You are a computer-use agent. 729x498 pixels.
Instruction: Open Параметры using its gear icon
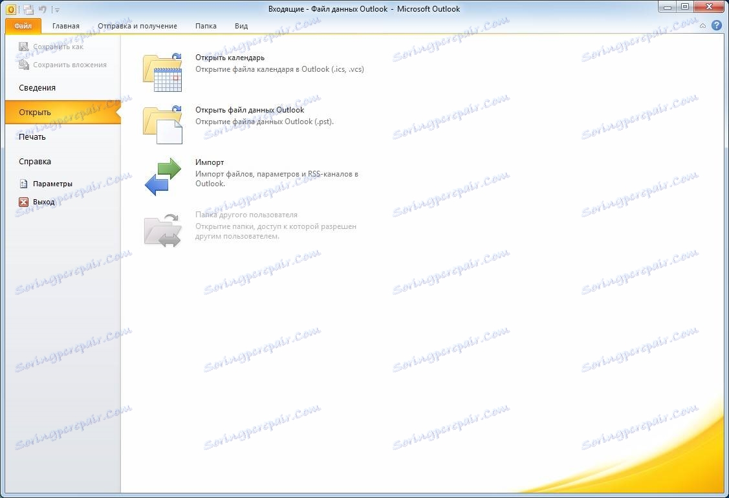pyautogui.click(x=24, y=184)
